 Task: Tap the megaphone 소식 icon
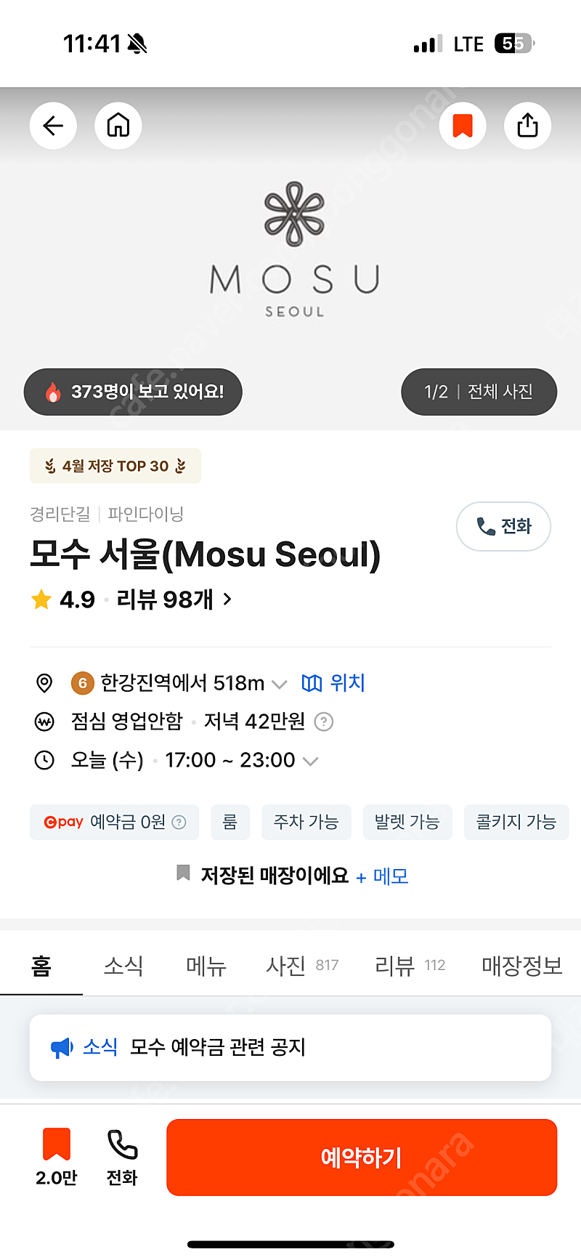coord(62,1047)
